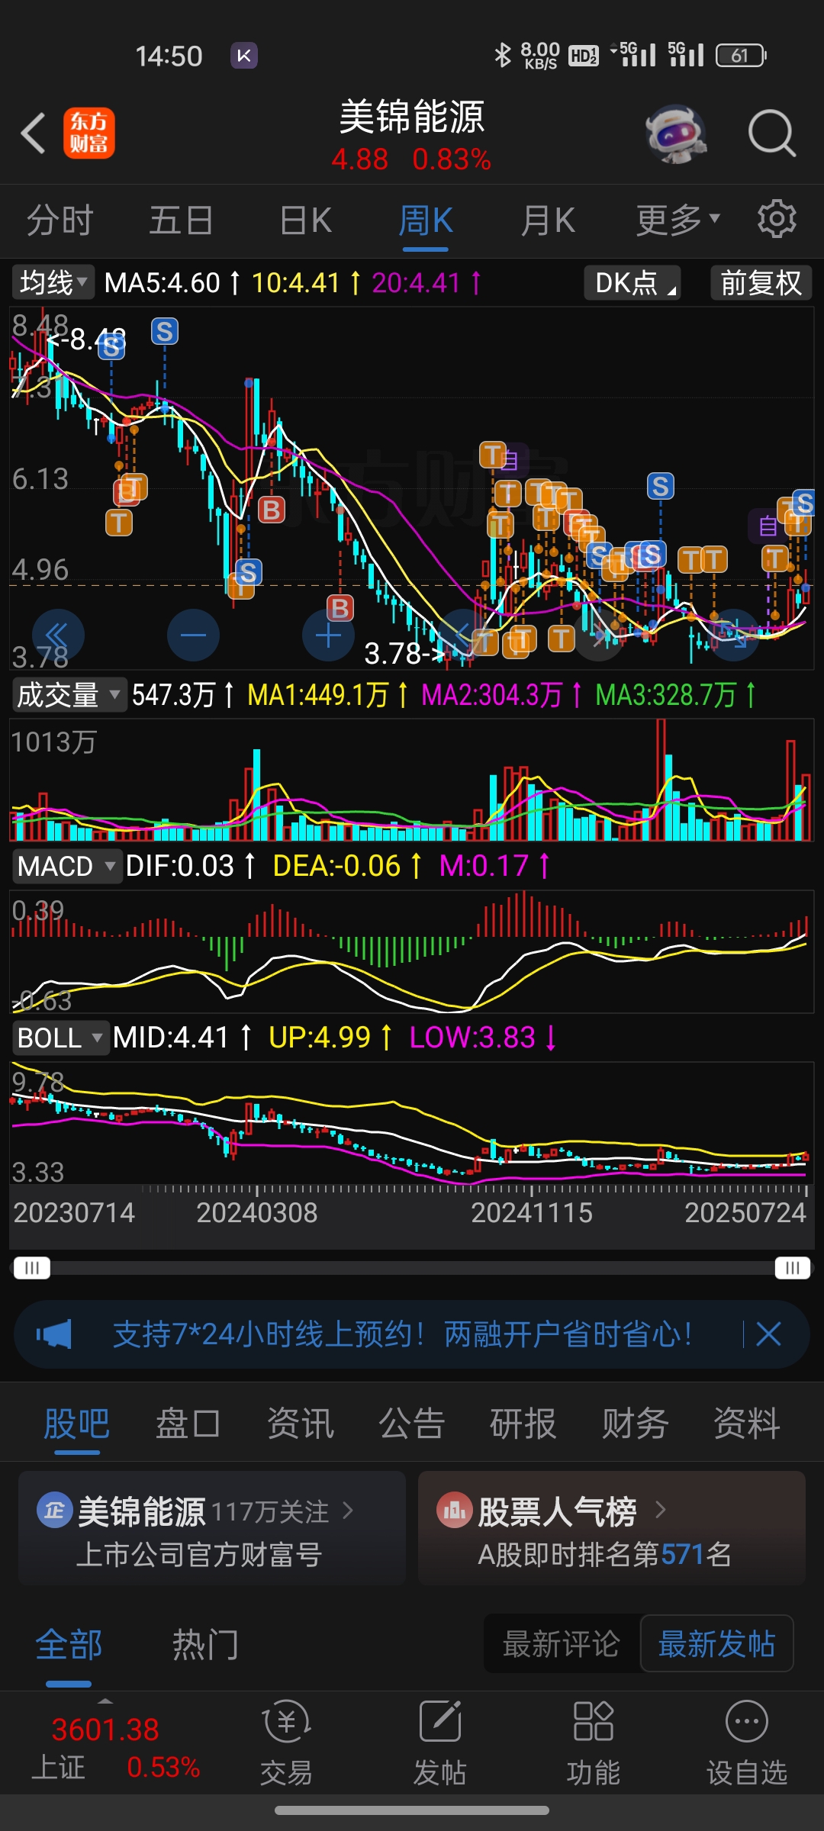824x1831 pixels.
Task: Select the 热门 posts filter
Action: pos(205,1644)
